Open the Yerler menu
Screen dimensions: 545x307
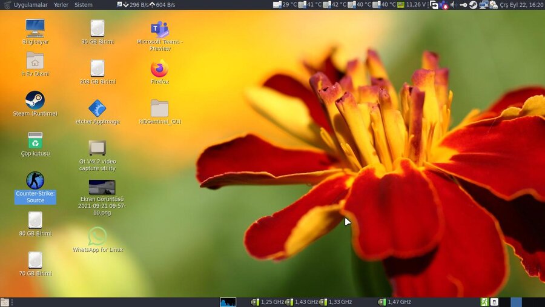coord(61,5)
